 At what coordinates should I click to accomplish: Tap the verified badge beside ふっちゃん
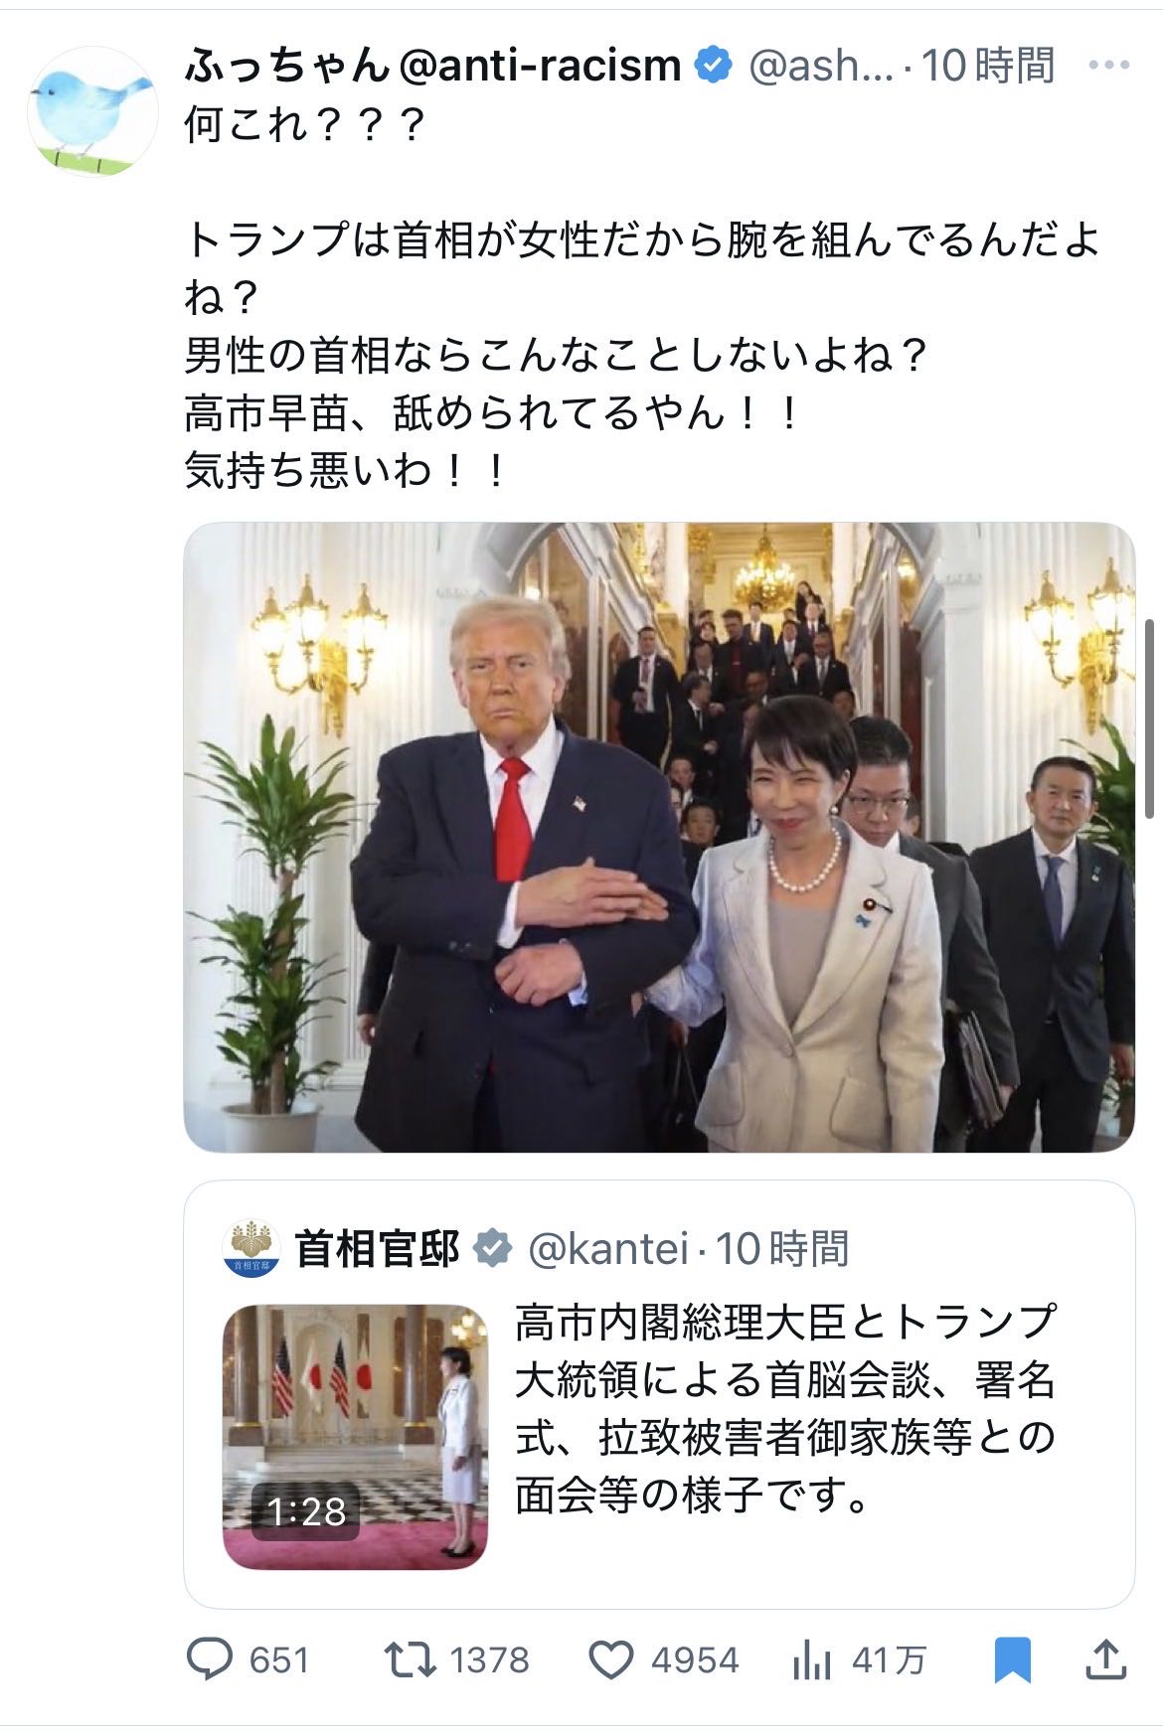point(712,66)
